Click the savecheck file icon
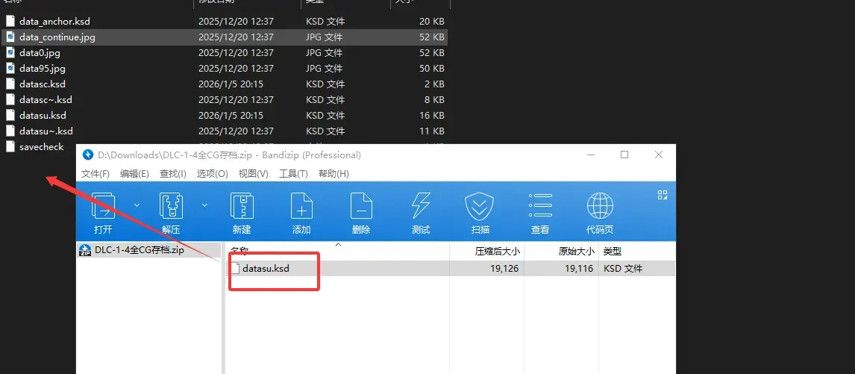 [10, 146]
